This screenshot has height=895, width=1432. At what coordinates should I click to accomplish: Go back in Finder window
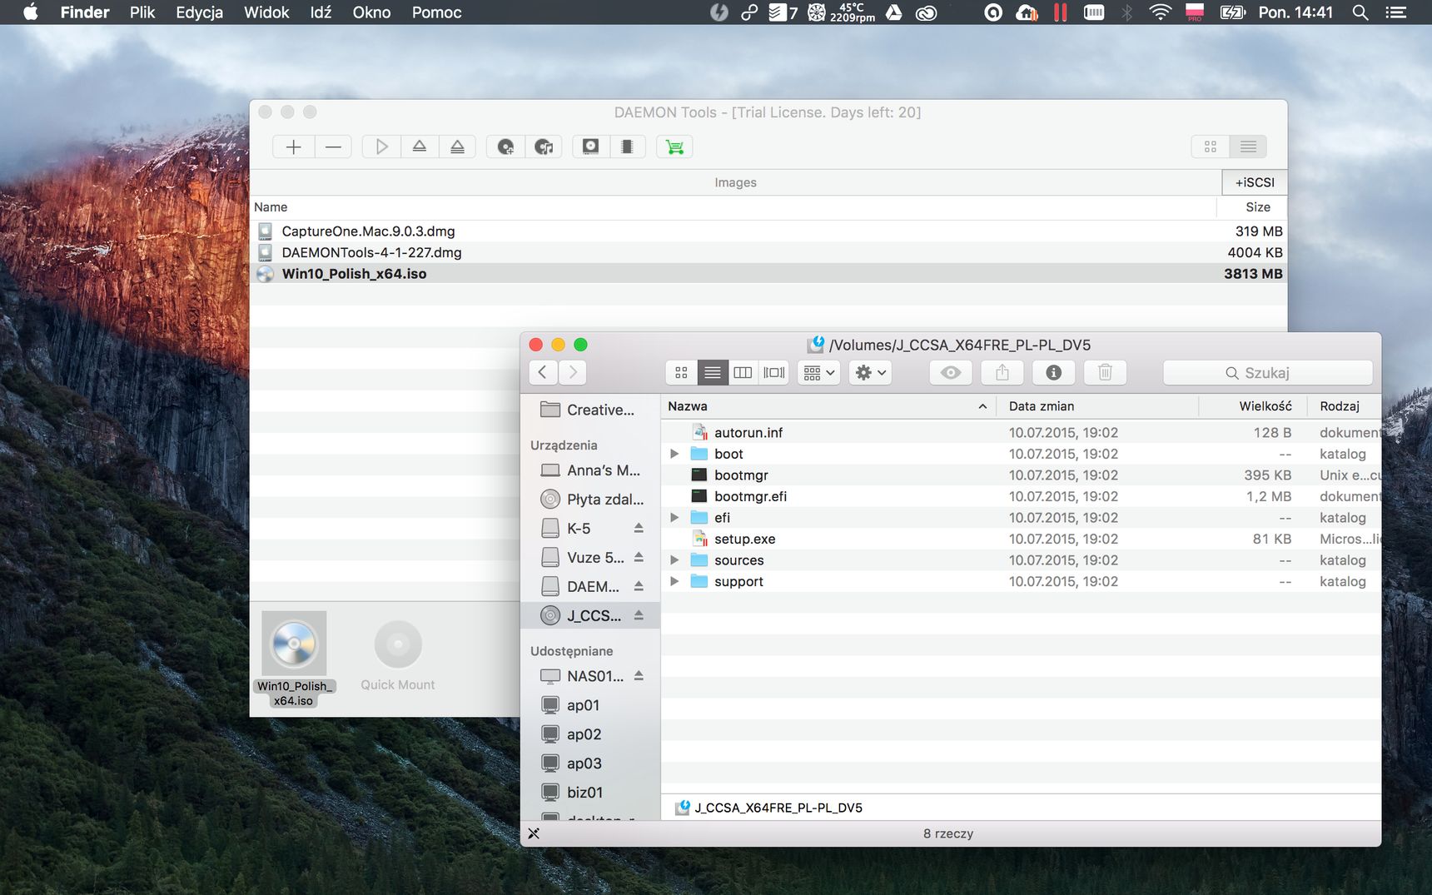coord(543,372)
